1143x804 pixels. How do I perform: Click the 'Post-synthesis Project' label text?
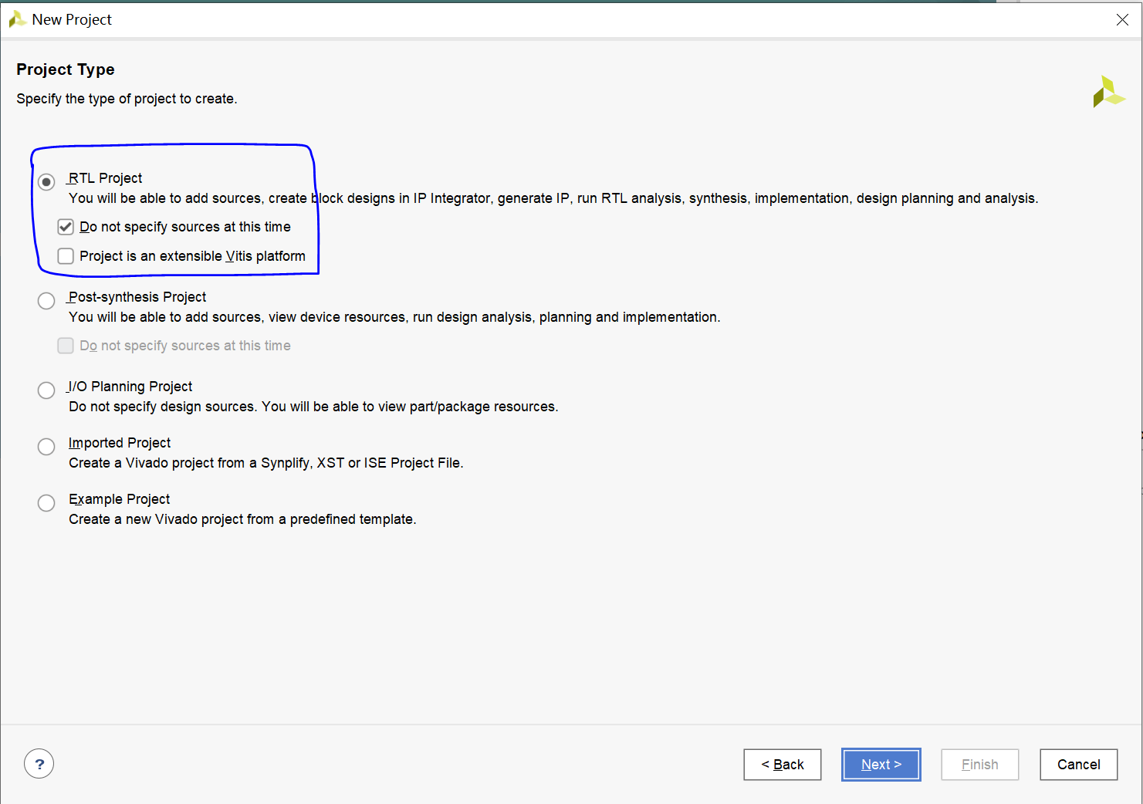pyautogui.click(x=137, y=297)
